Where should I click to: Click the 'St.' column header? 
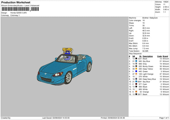141,56
